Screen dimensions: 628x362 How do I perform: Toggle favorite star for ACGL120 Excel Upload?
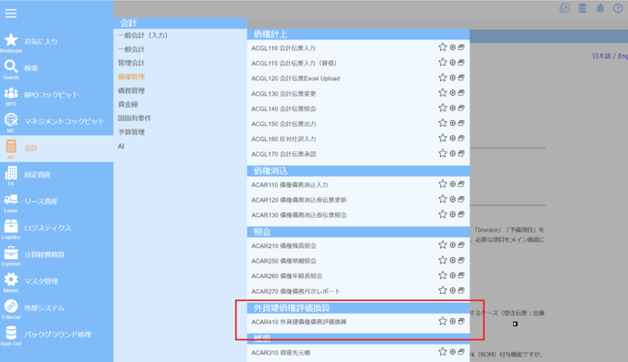click(443, 78)
